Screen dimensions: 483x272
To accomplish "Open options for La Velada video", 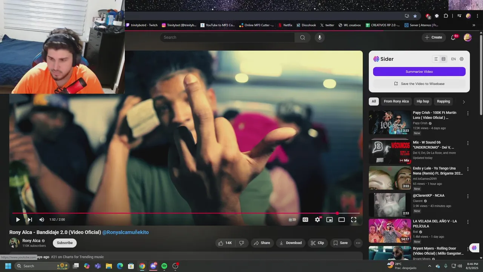I will pyautogui.click(x=468, y=222).
